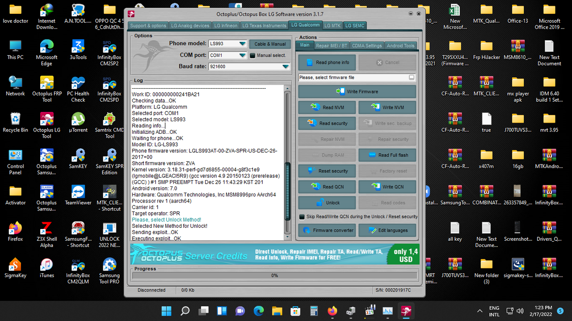Launch µTorrent desktop icon
572x321 pixels.
click(x=78, y=122)
